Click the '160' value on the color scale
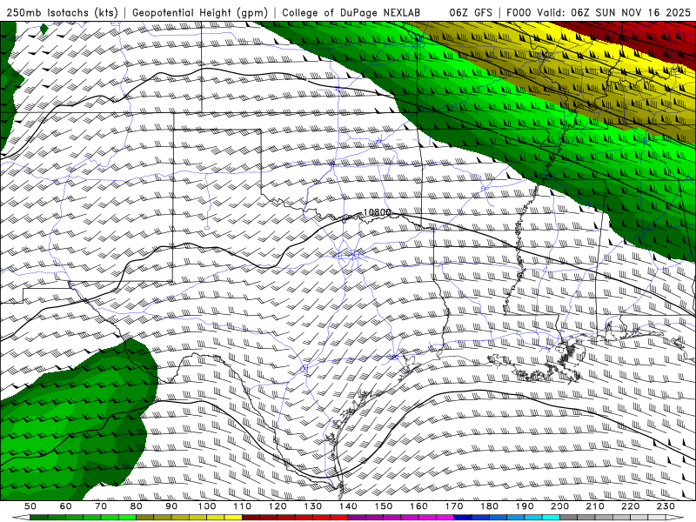The height and width of the screenshot is (522, 696). pyautogui.click(x=418, y=506)
